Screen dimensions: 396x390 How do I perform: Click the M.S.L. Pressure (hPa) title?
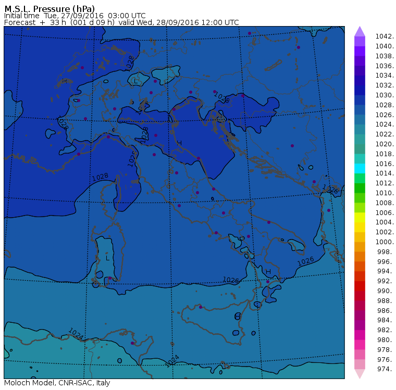click(x=49, y=8)
